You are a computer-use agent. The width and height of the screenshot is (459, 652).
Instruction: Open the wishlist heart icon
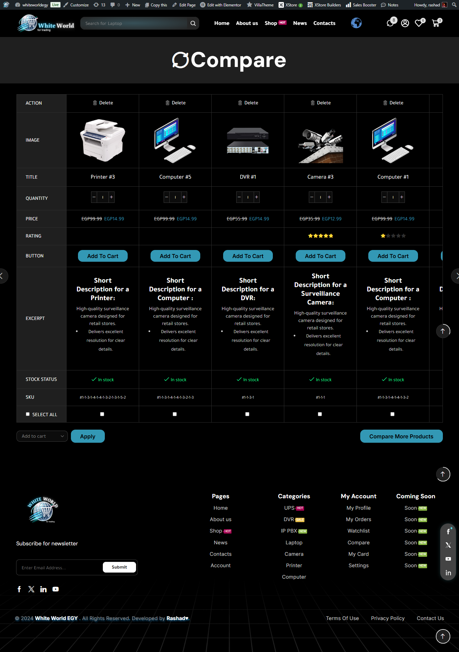[x=419, y=23]
